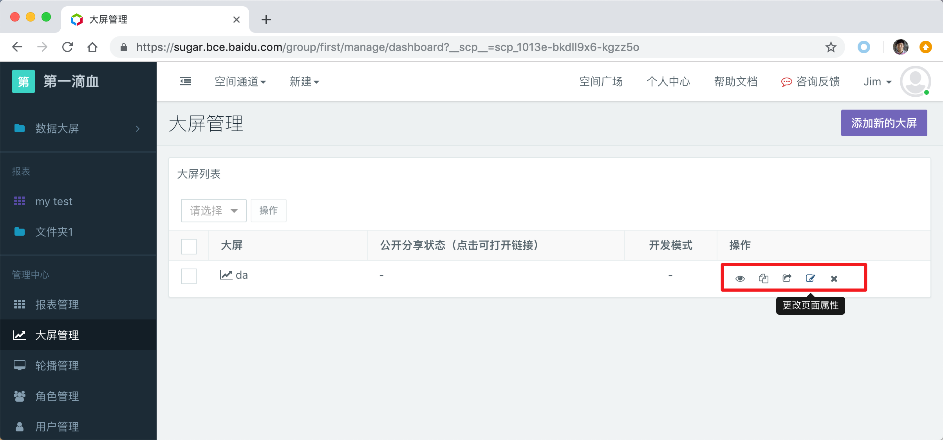Go to 空间广场

tap(601, 81)
